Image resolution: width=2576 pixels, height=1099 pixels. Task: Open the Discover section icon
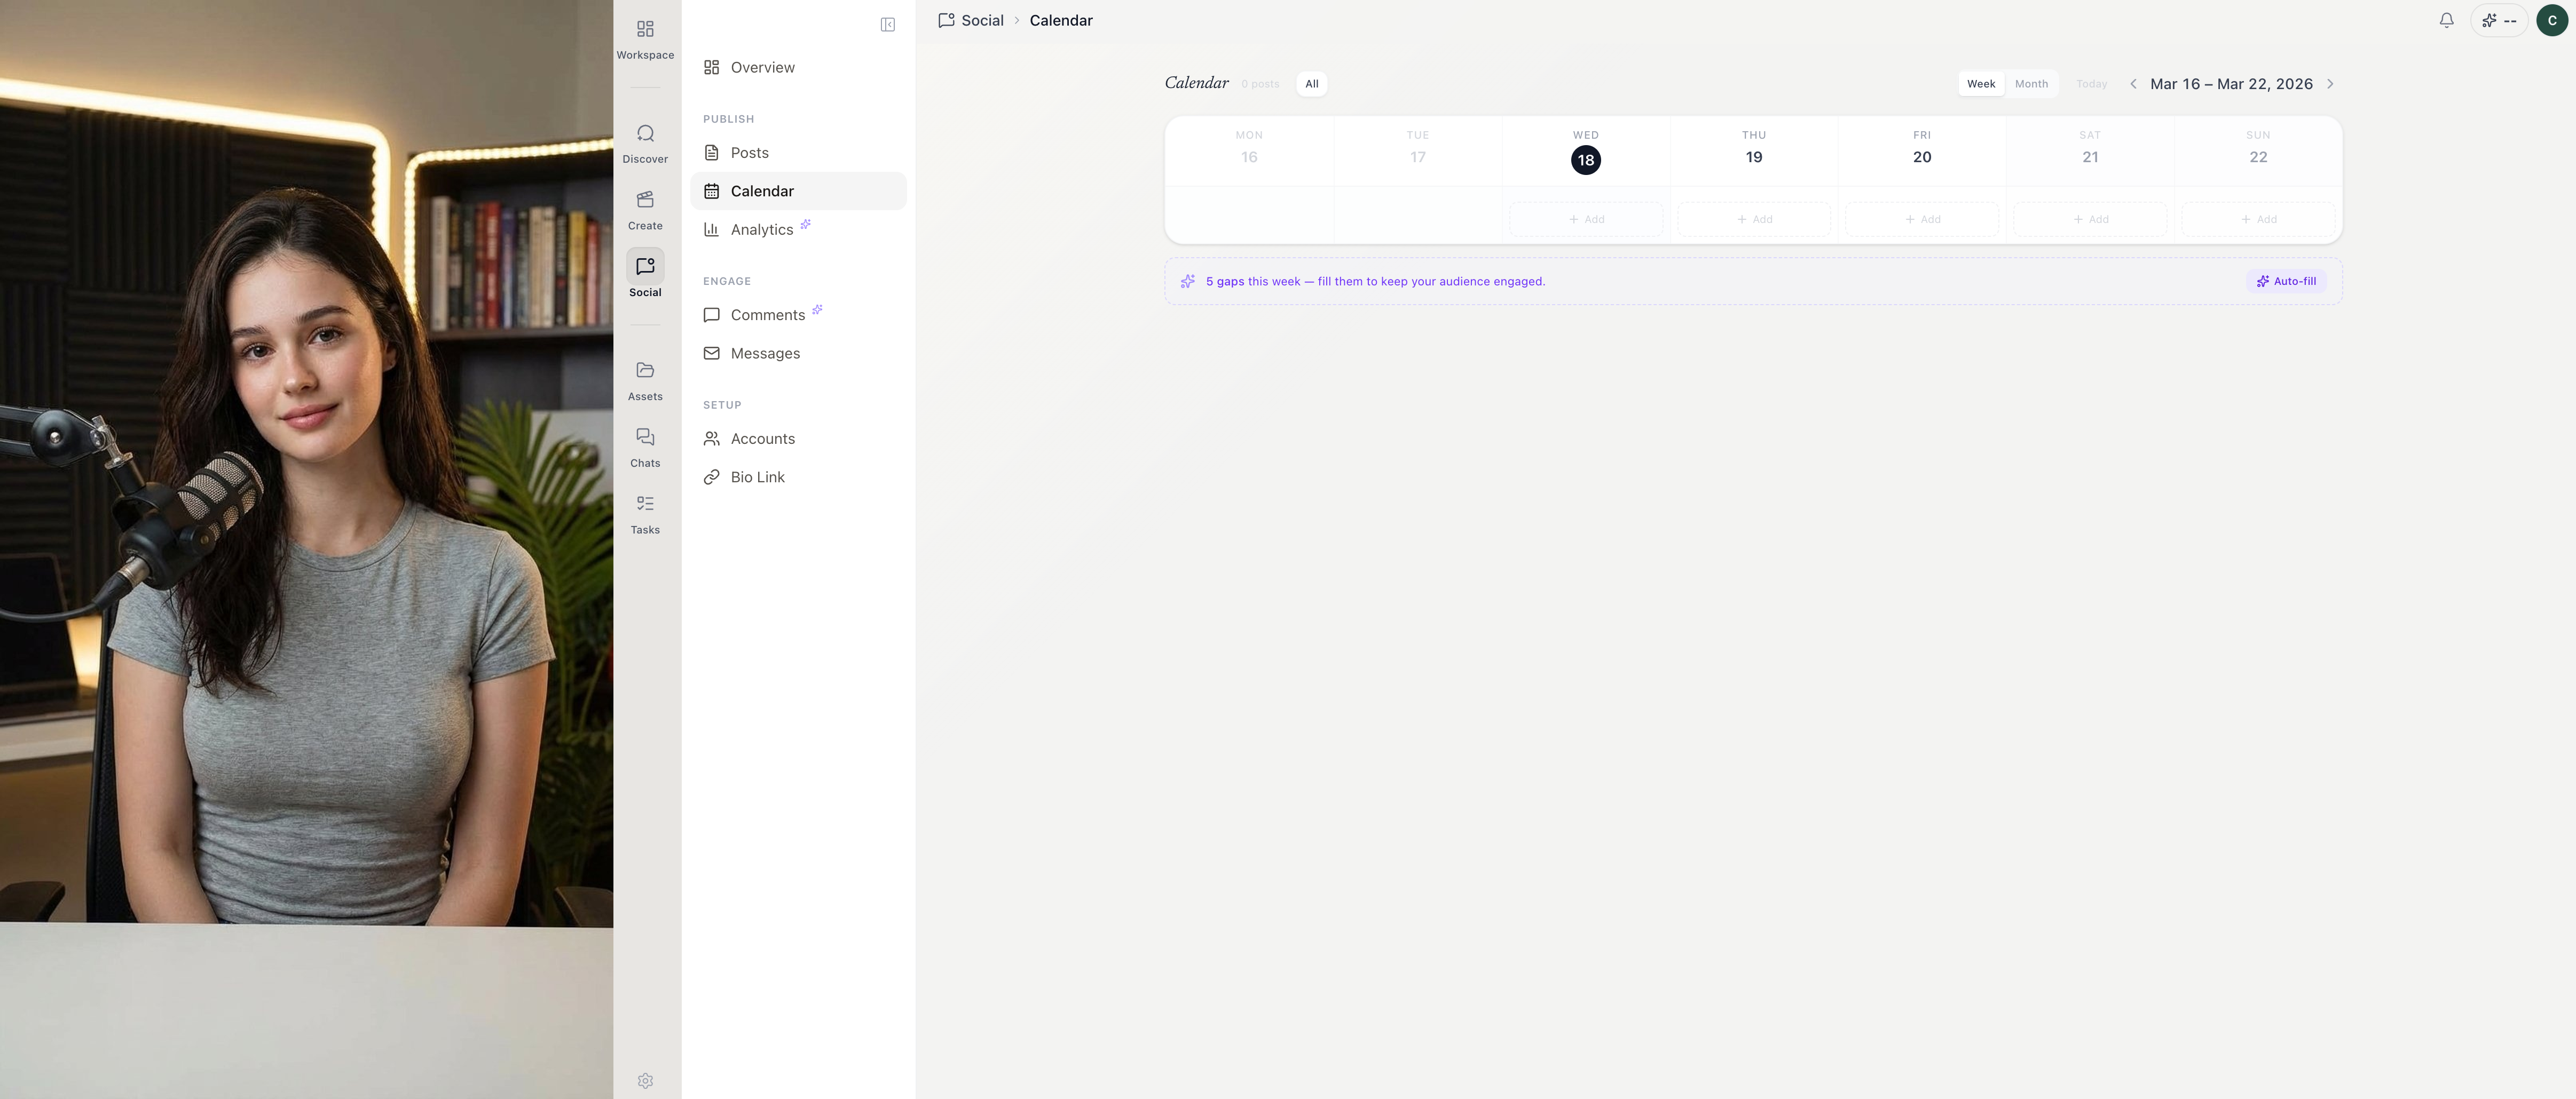(645, 134)
